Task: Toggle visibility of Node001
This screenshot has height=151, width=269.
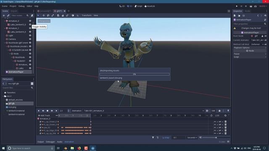Action: coord(30,61)
